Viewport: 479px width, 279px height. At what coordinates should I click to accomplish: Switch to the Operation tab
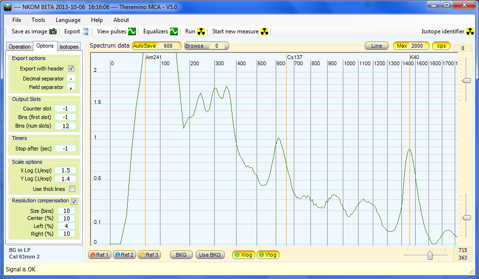point(20,47)
